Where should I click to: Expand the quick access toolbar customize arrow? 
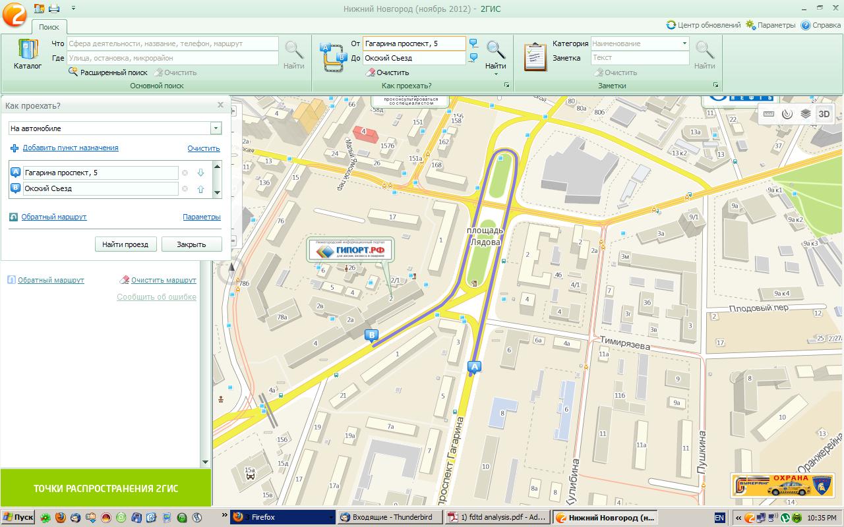click(73, 9)
